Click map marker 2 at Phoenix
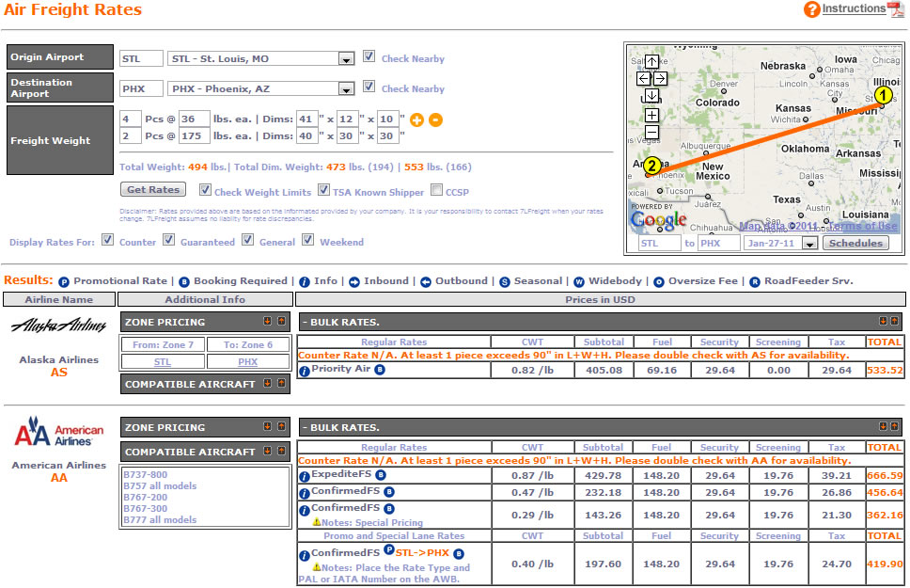 tap(652, 166)
